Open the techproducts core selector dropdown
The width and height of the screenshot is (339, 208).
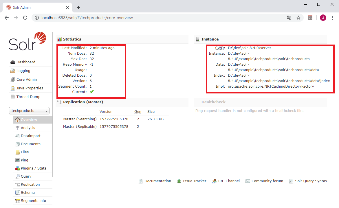(x=29, y=111)
